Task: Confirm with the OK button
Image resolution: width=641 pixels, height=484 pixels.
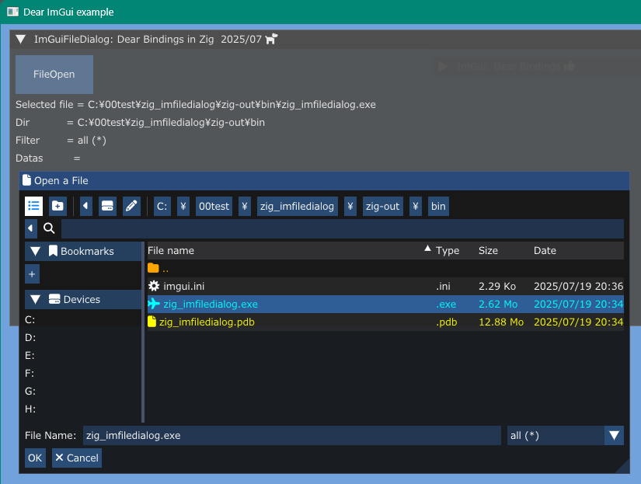Action: pyautogui.click(x=35, y=458)
